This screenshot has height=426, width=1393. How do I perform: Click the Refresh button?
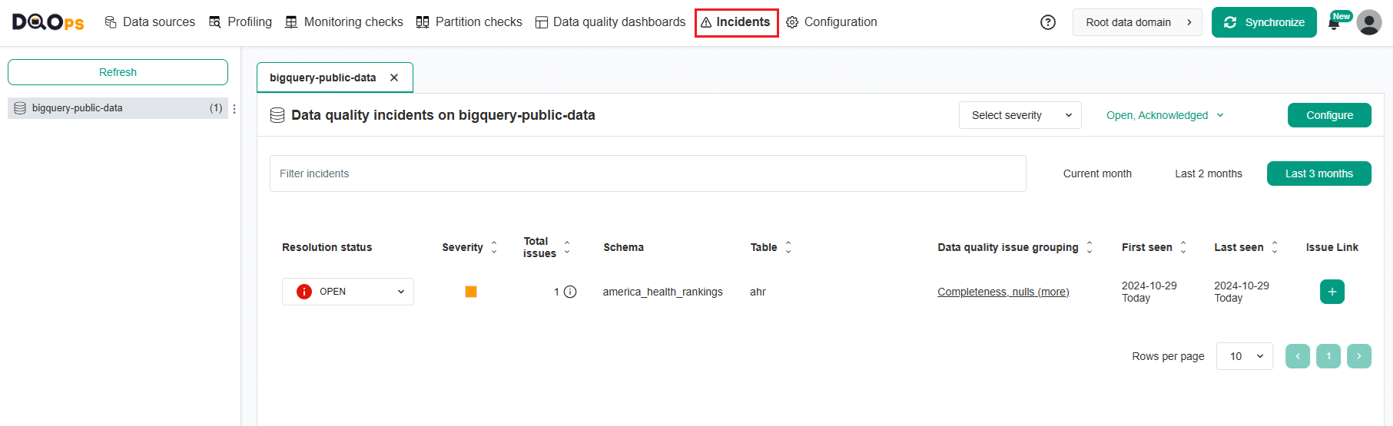pyautogui.click(x=118, y=72)
